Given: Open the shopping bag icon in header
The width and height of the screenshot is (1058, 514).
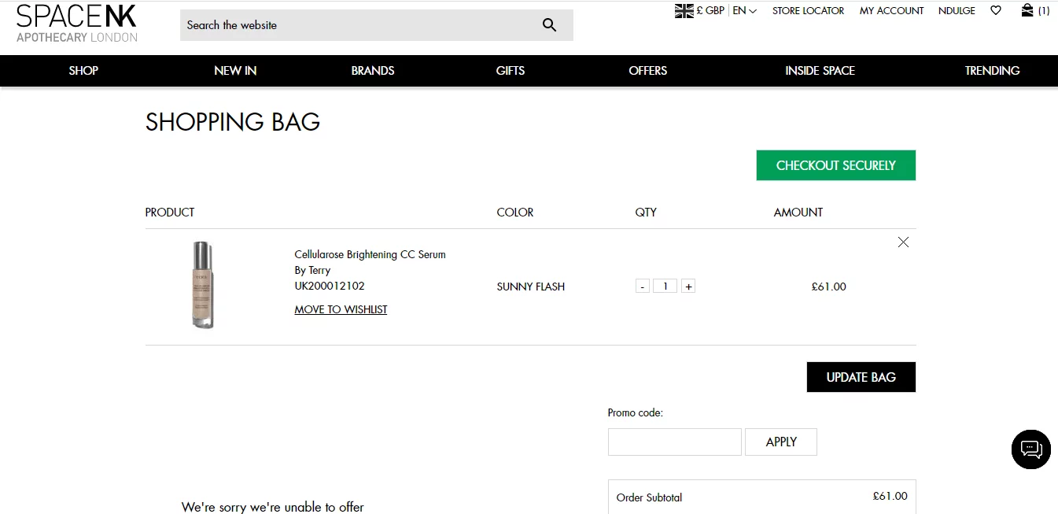Looking at the screenshot, I should [x=1027, y=10].
